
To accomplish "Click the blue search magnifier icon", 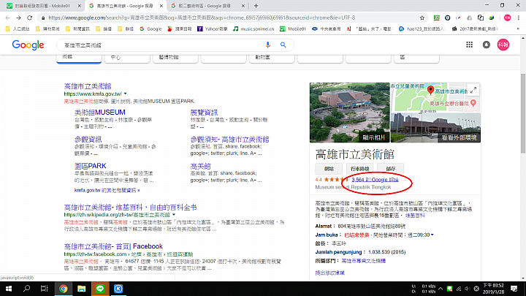I will tap(283, 45).
